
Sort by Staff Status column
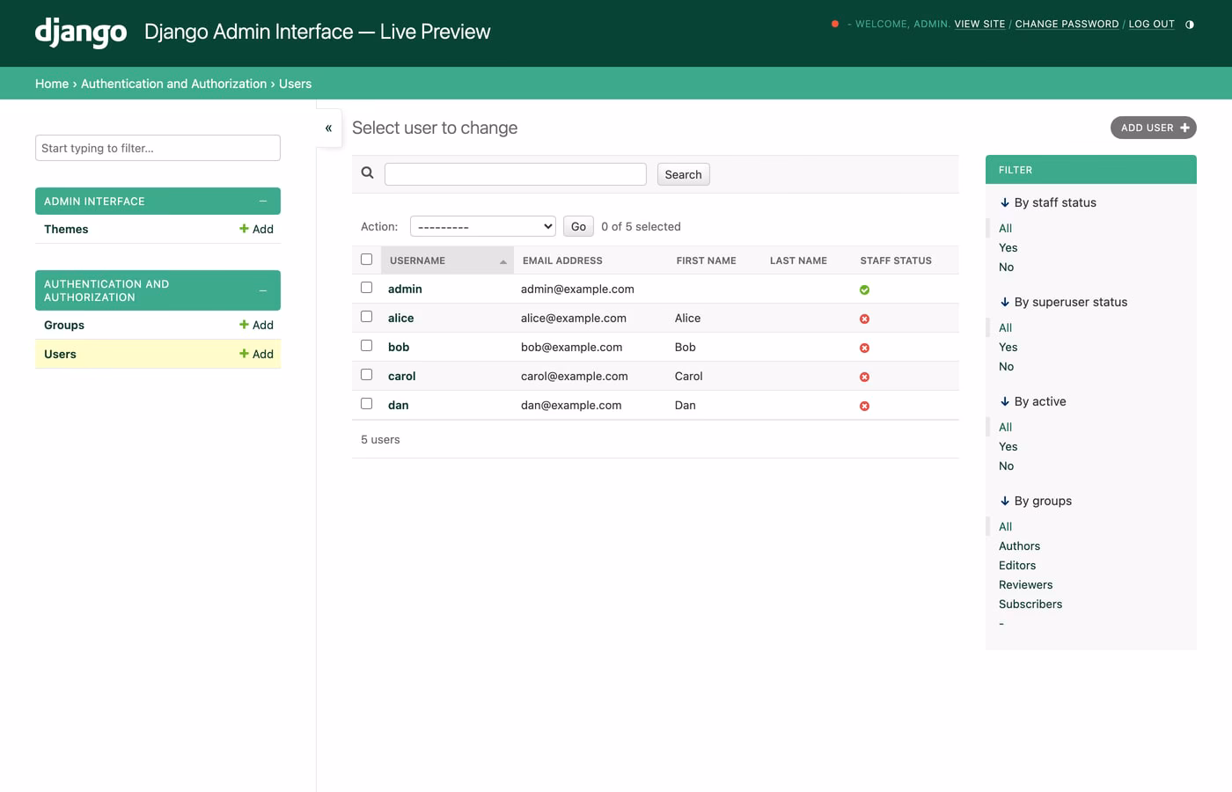pos(896,260)
